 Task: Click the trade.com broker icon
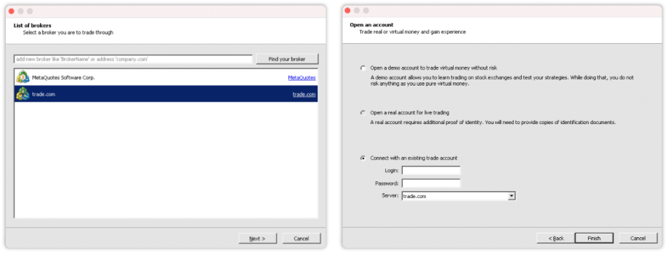pyautogui.click(x=23, y=94)
